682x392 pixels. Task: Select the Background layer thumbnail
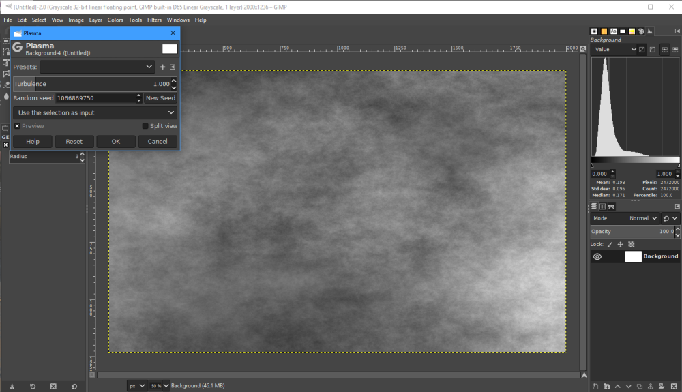(x=633, y=256)
